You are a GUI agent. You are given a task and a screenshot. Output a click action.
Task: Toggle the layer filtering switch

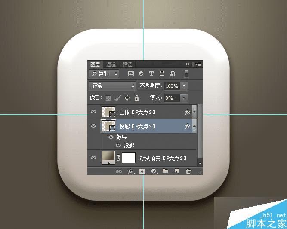coord(186,73)
